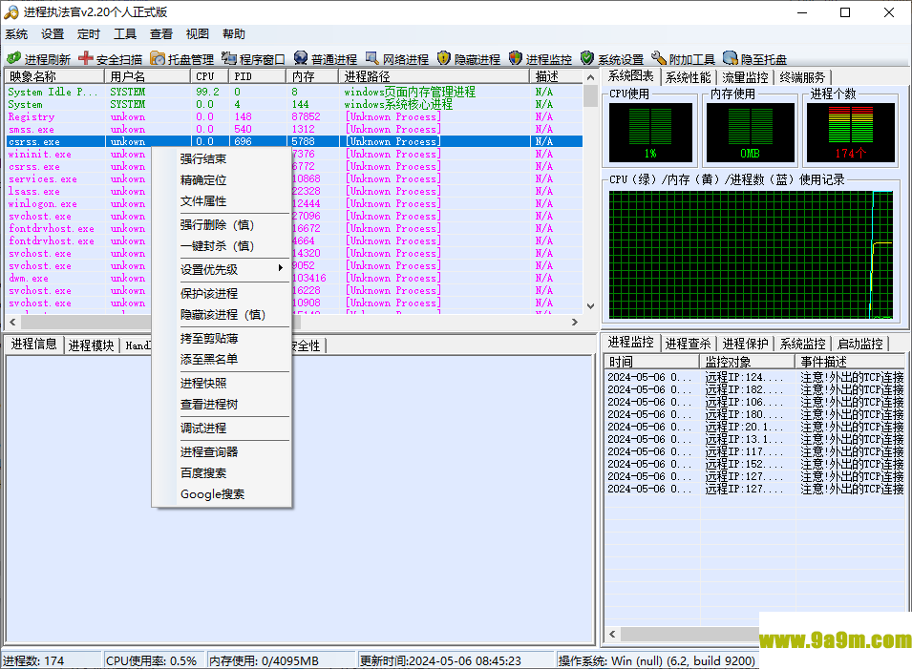Sort by the CPU column header
This screenshot has width=912, height=669.
210,76
